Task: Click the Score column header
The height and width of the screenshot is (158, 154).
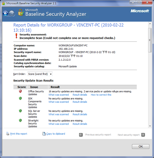Action: (20, 87)
